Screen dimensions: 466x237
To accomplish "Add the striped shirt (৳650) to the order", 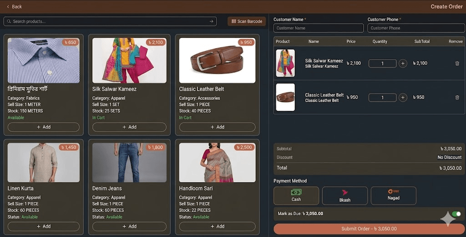I will click(x=43, y=127).
